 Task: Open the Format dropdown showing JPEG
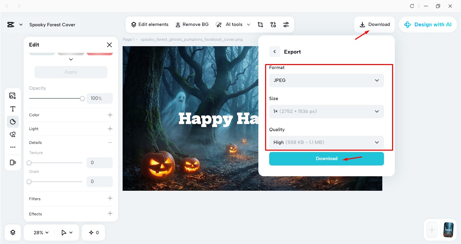[x=326, y=80]
